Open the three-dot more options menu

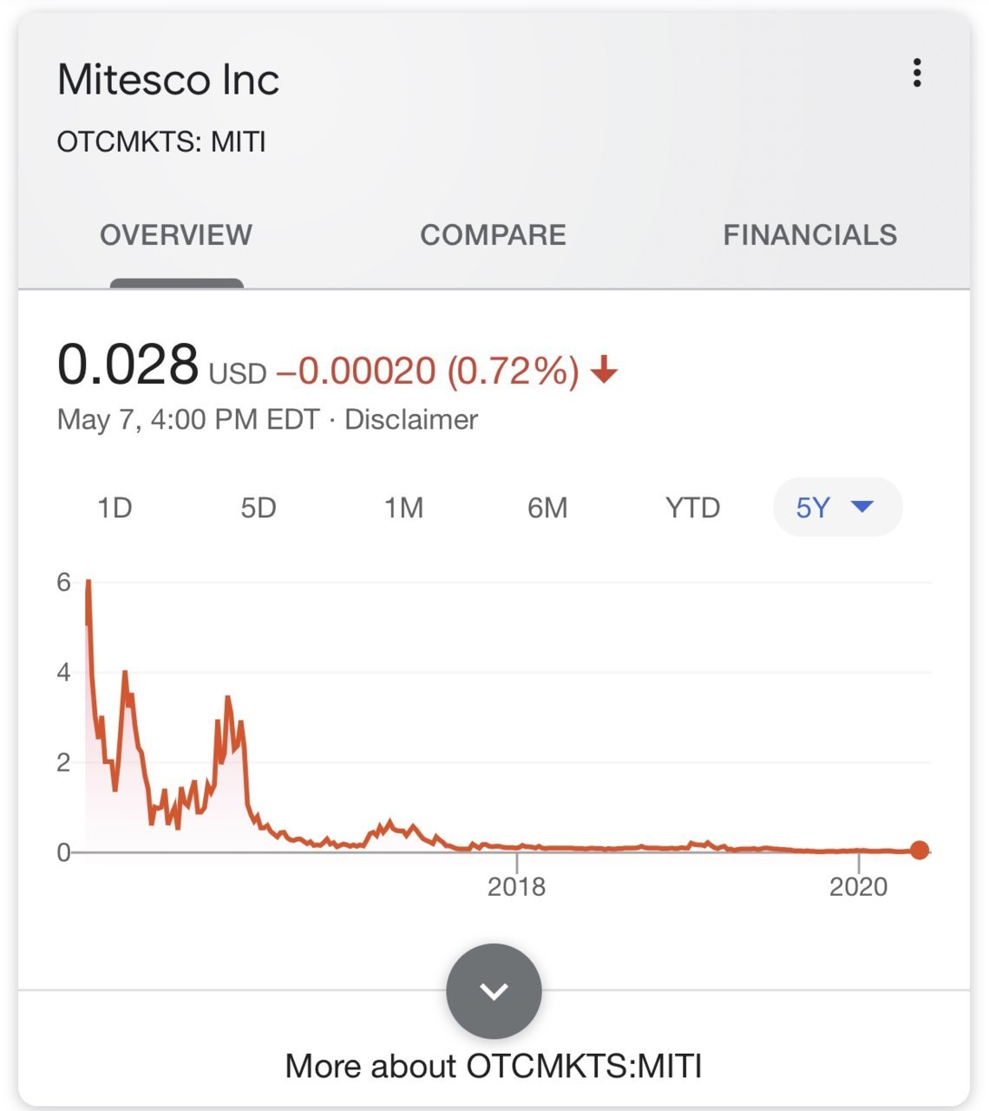(916, 73)
